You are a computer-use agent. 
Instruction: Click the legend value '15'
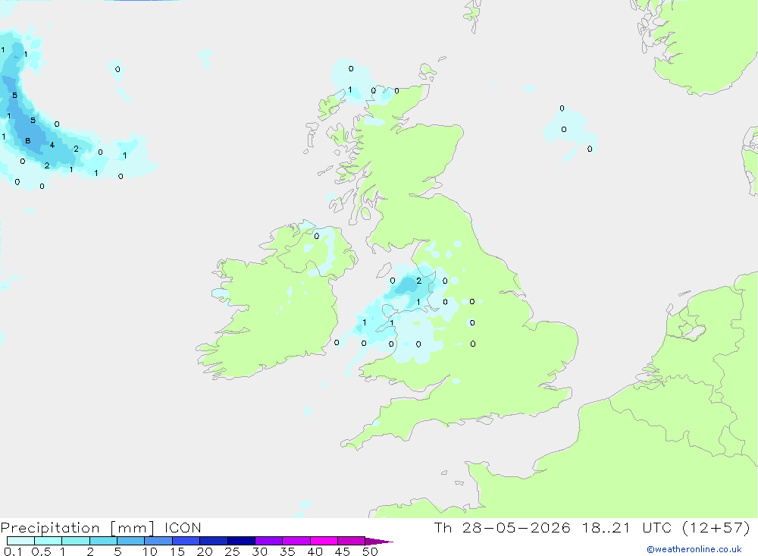point(177,551)
